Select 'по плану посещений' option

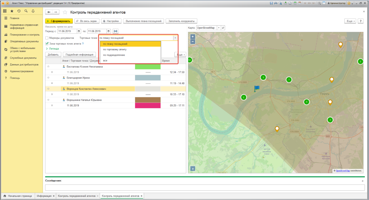(130, 44)
